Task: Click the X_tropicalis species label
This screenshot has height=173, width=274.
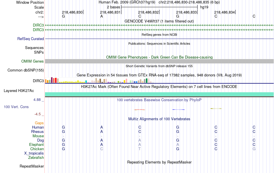Action: 34,153
